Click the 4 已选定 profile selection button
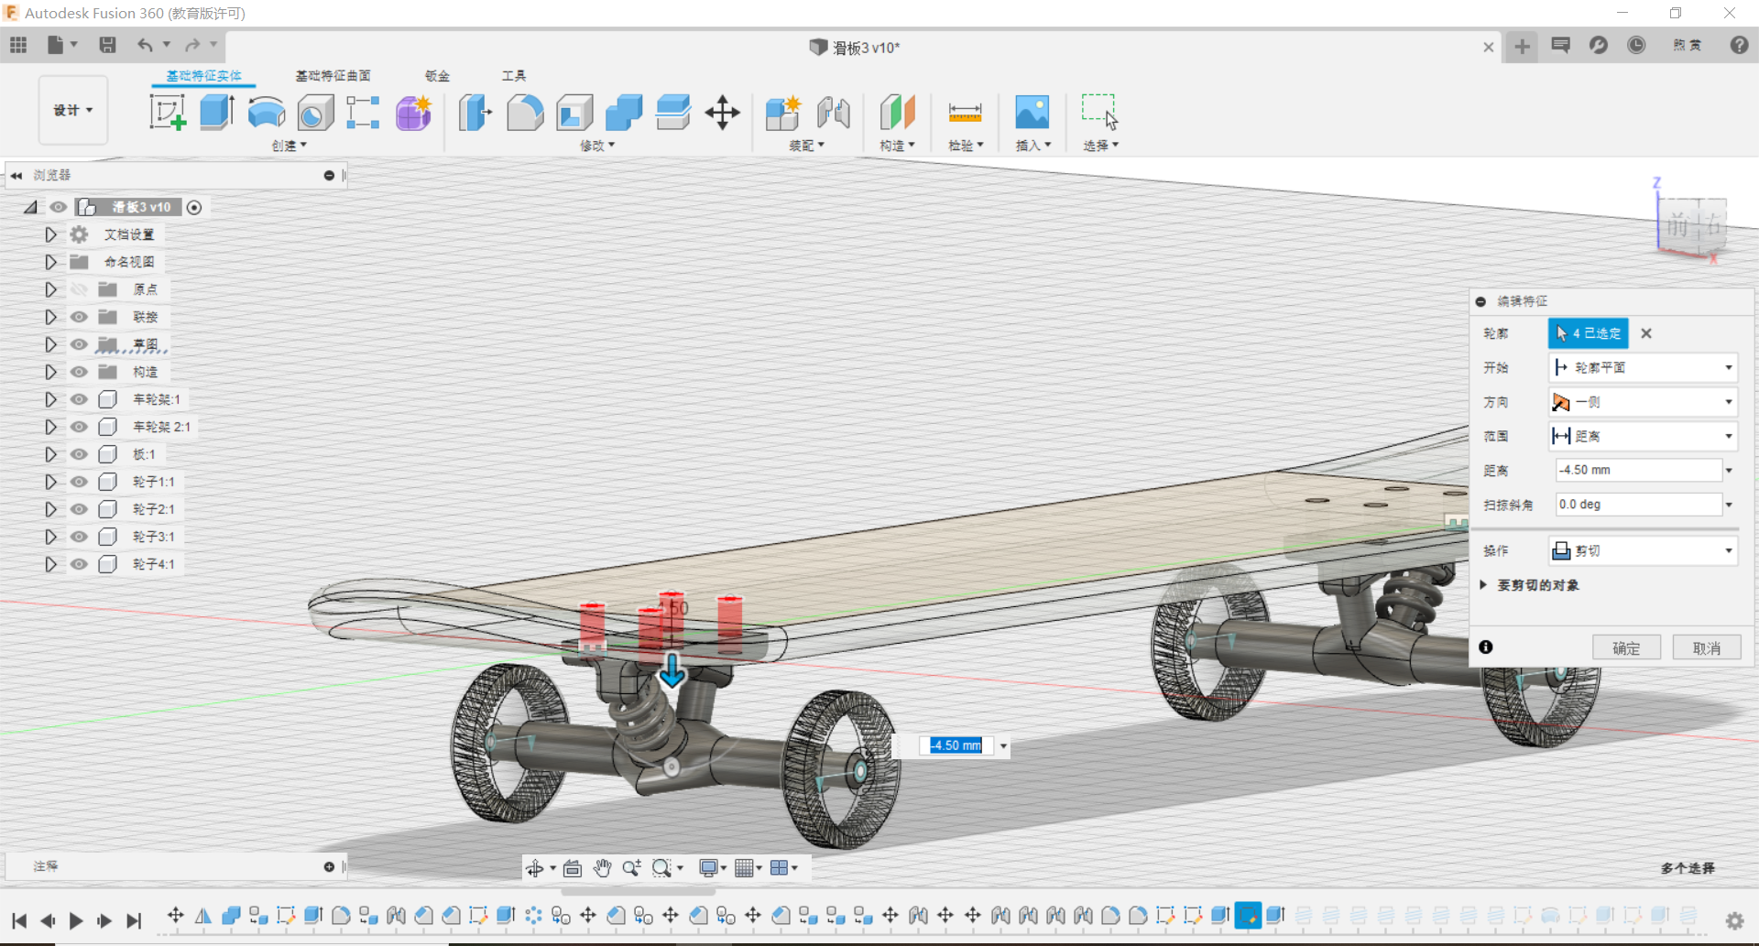The height and width of the screenshot is (946, 1759). coord(1588,333)
